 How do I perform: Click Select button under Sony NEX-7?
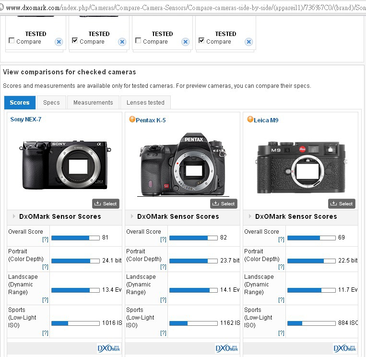pos(106,203)
